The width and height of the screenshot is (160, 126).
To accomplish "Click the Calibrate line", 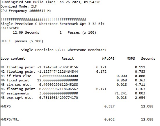I will point(10,28).
